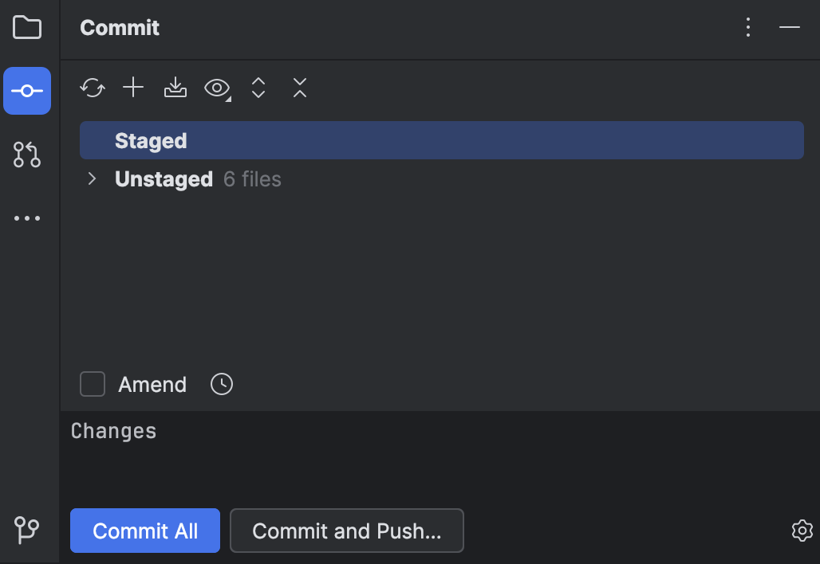Collapse all file groups in the tree
This screenshot has width=820, height=564.
tap(299, 88)
